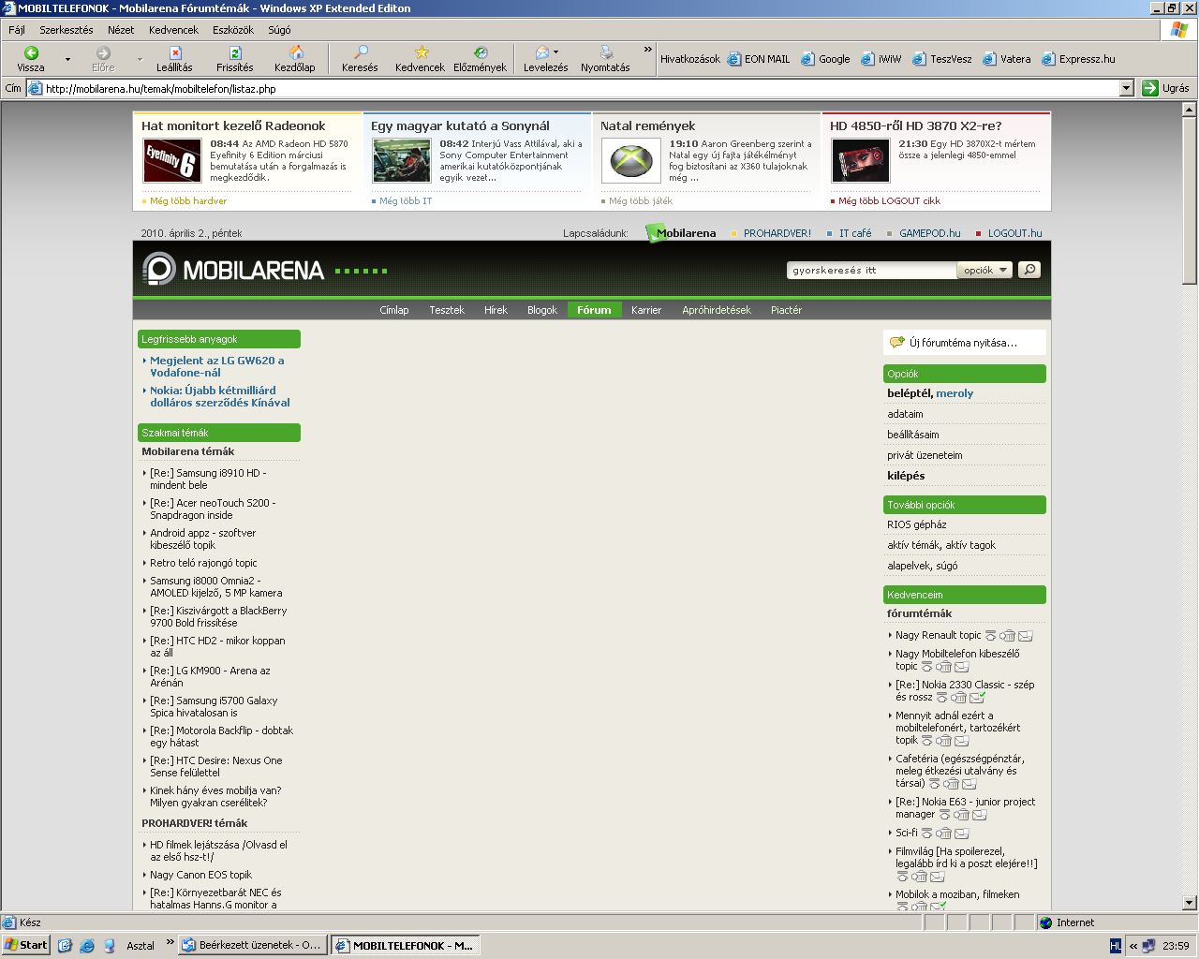The height and width of the screenshot is (959, 1199).
Task: Open the Eszközök menu
Action: pos(233,30)
